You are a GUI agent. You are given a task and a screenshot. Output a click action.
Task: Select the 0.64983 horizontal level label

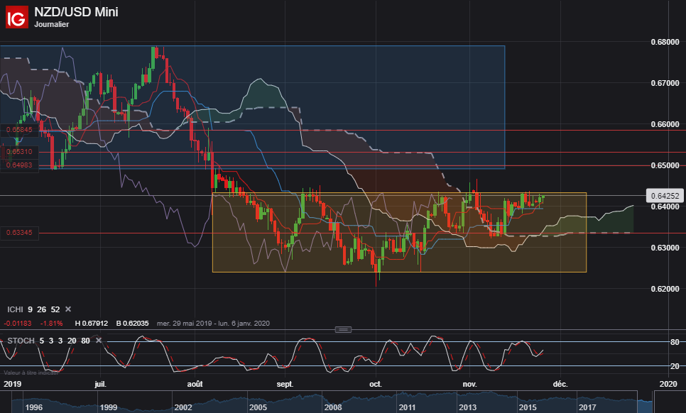19,165
